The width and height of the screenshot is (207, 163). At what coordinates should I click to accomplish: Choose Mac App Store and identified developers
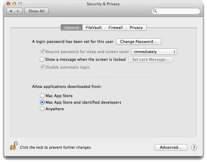click(42, 103)
